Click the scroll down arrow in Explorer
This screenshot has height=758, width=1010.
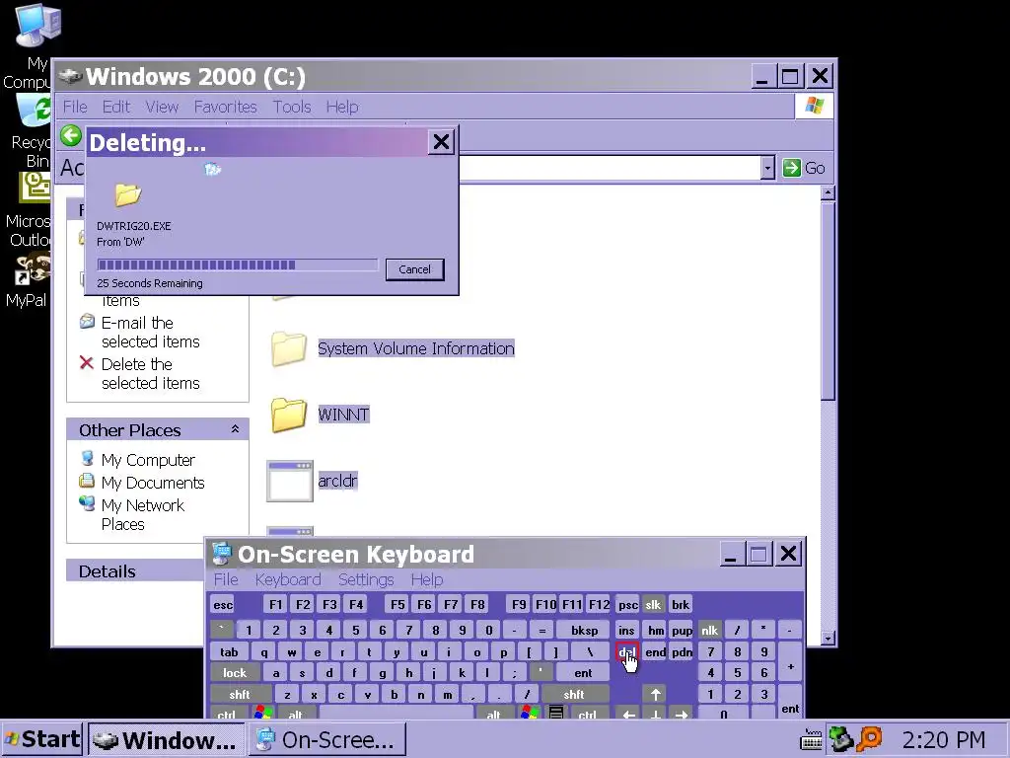(x=829, y=639)
